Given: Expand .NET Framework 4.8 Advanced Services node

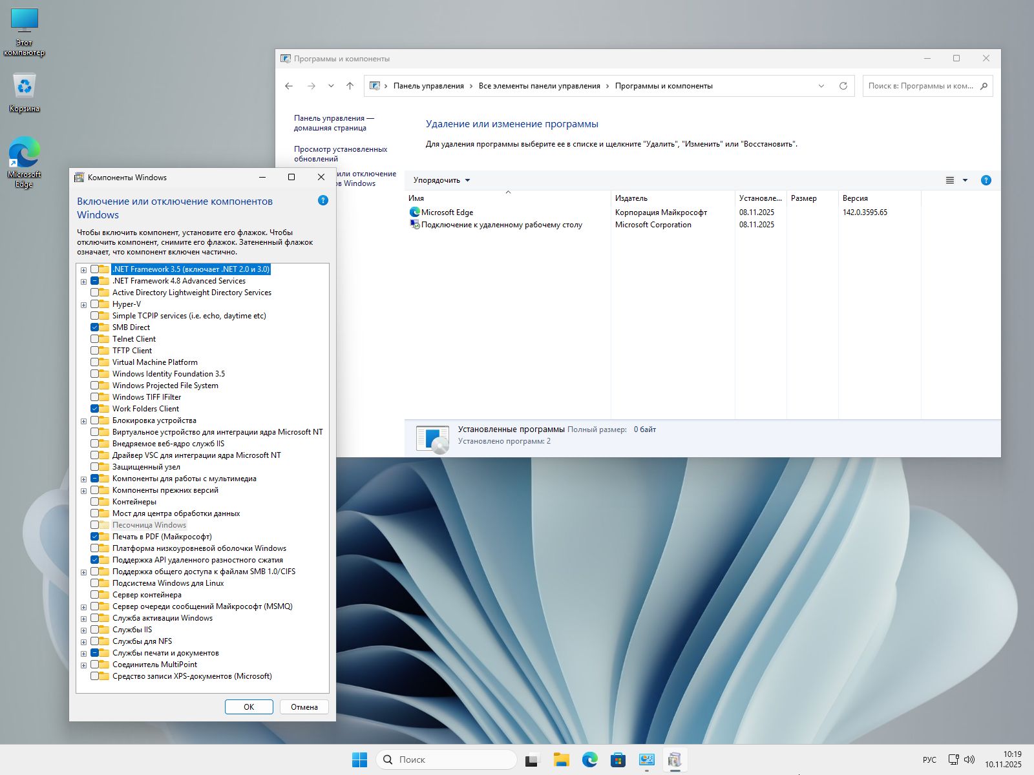Looking at the screenshot, I should pyautogui.click(x=83, y=282).
